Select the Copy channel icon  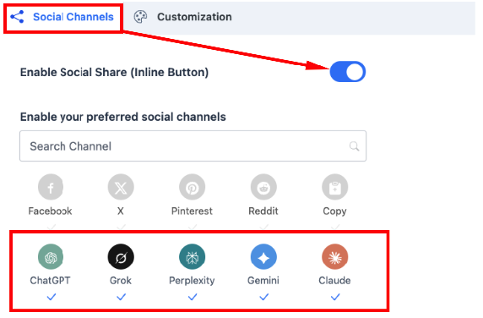335,187
